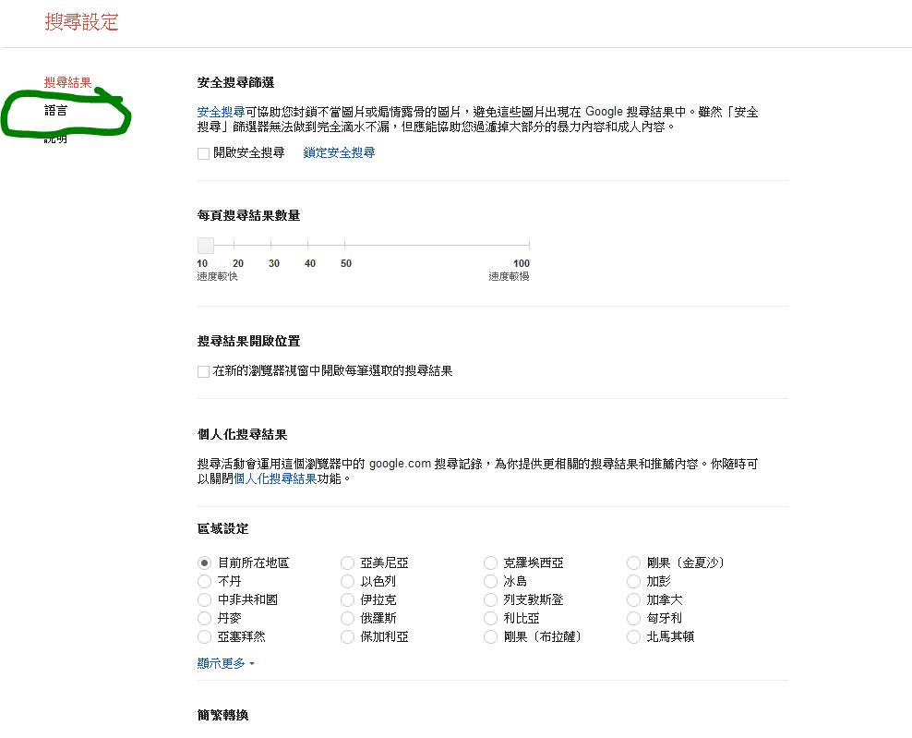Select the 俄羅斯 region option

[348, 618]
